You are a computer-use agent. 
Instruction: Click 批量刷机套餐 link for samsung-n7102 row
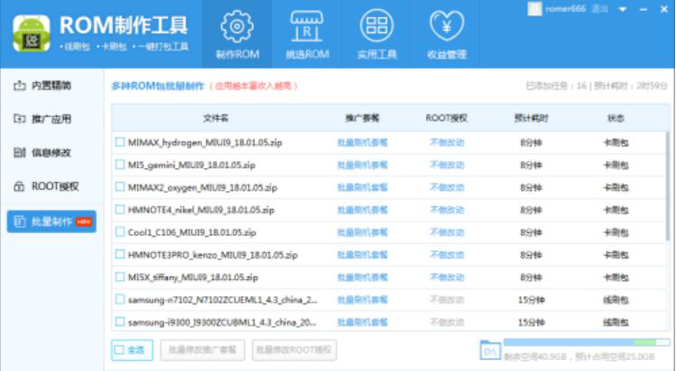click(x=362, y=300)
